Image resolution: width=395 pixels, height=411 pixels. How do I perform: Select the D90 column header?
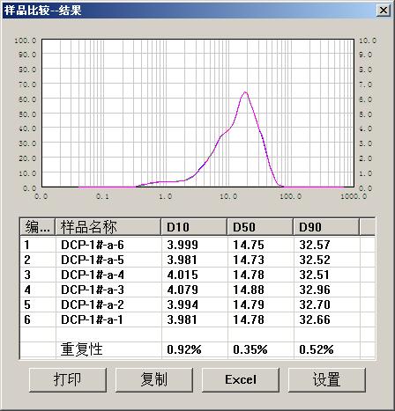(x=326, y=227)
